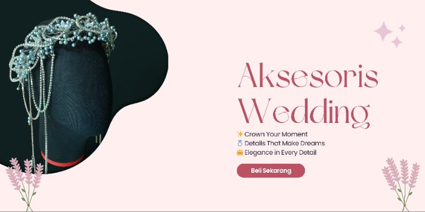Click the sparkles emoji beside Crown Your Moment

[x=240, y=134]
